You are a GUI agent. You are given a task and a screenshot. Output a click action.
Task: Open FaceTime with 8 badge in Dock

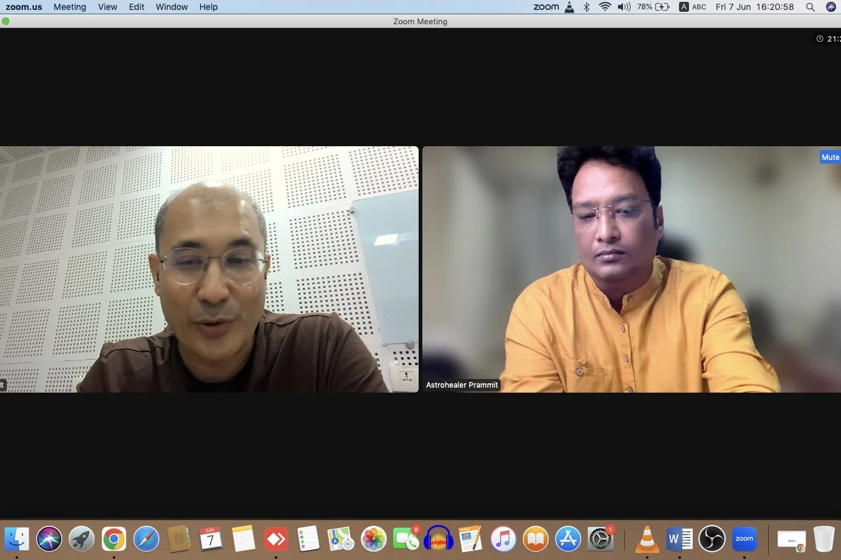406,539
